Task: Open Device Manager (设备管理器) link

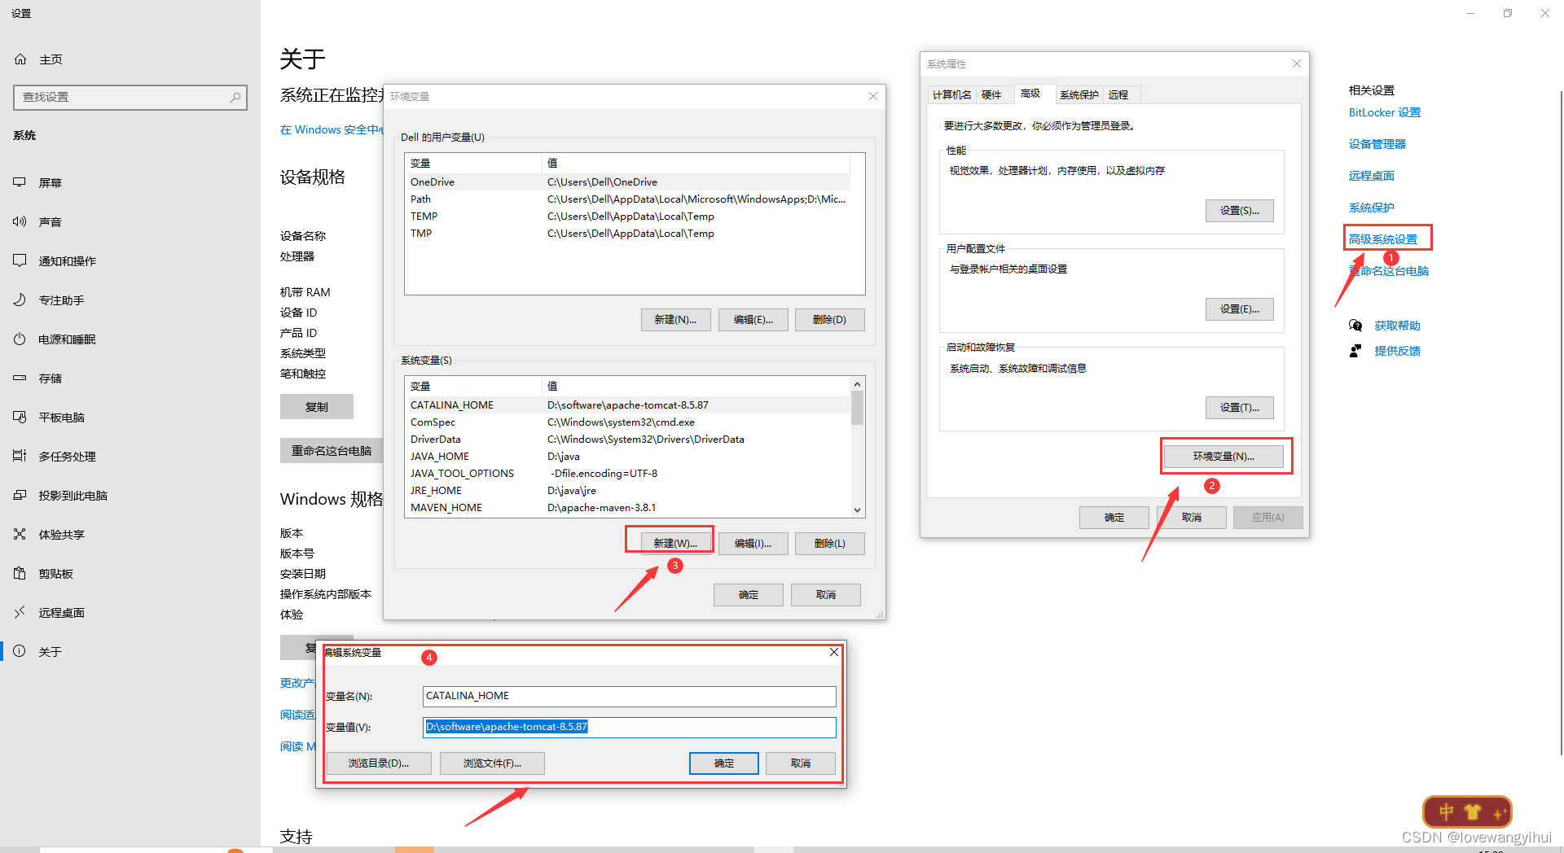Action: 1377,144
